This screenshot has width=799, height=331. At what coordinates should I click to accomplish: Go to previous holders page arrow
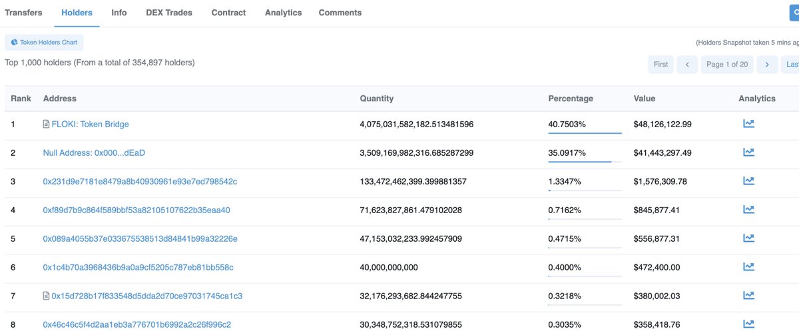pos(687,65)
